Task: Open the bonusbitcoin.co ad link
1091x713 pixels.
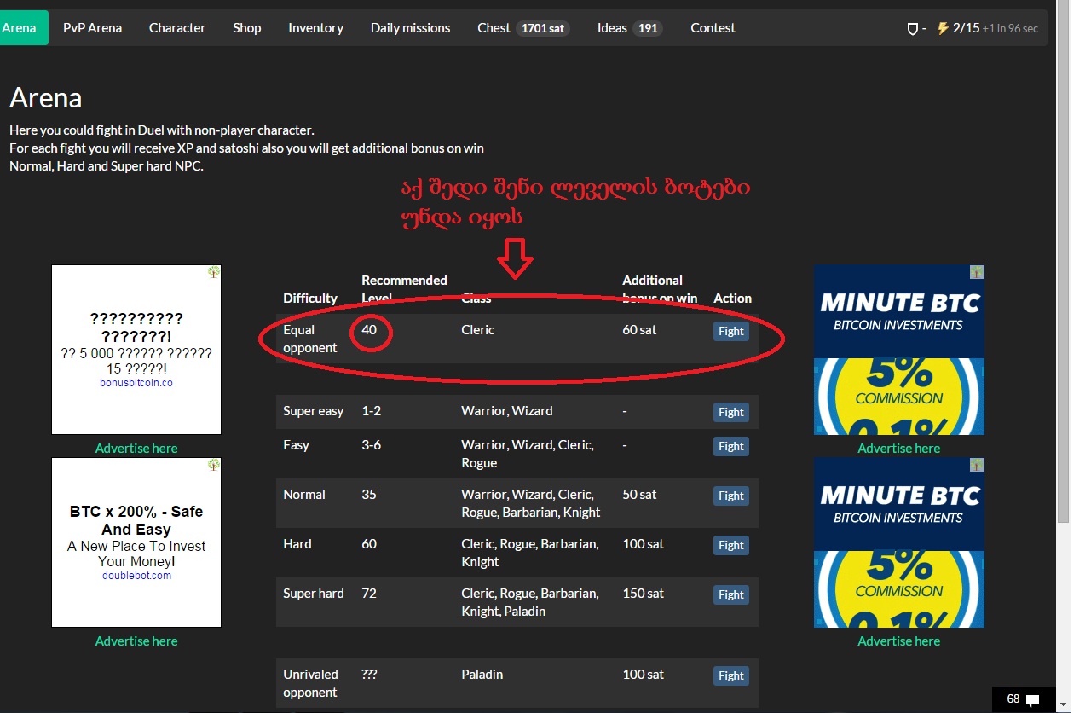Action: point(136,383)
